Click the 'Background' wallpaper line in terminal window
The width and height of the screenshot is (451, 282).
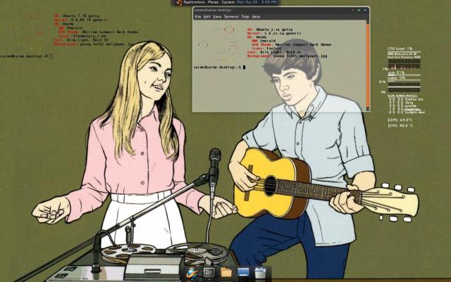point(287,56)
